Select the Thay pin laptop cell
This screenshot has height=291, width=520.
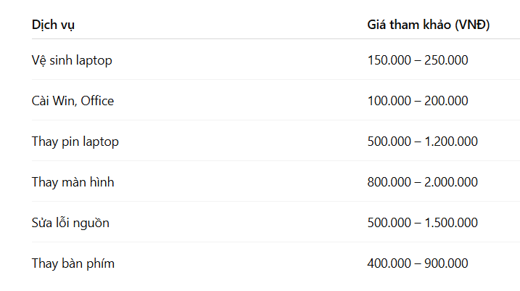pos(75,142)
